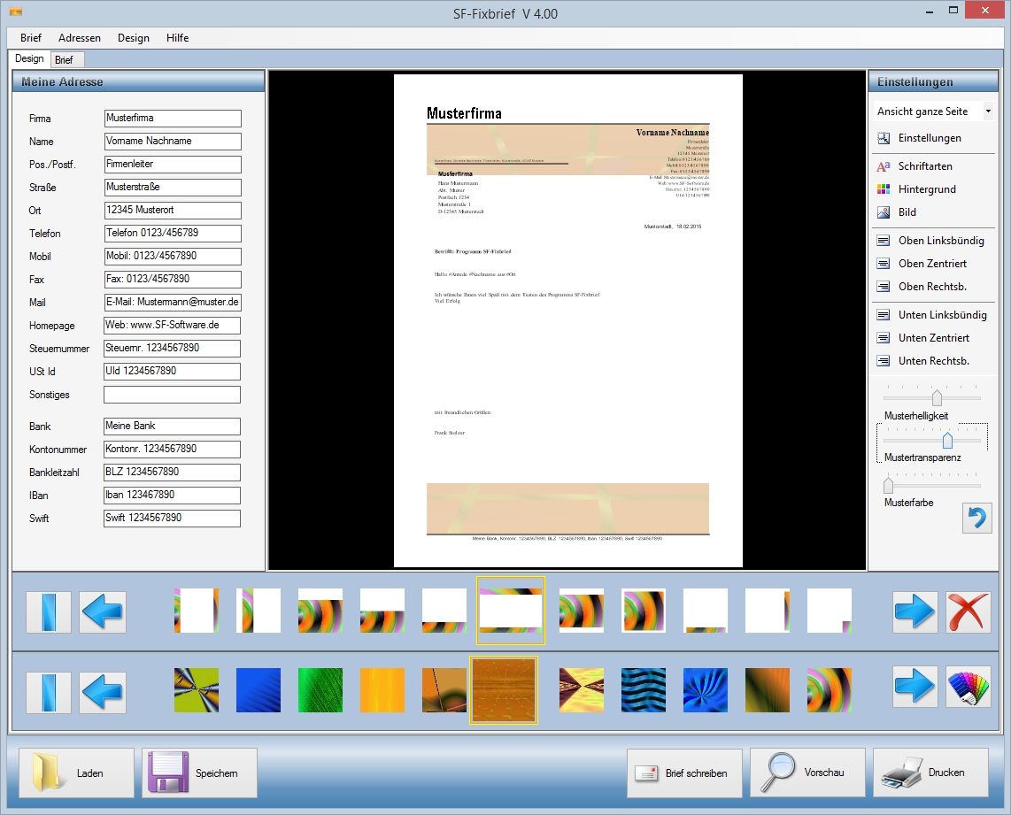Click Speichern floppy disk button
This screenshot has height=815, width=1011.
[x=199, y=773]
